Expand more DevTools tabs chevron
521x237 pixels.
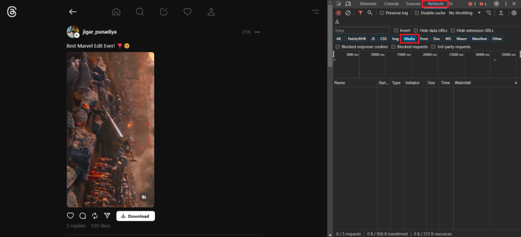coord(451,4)
